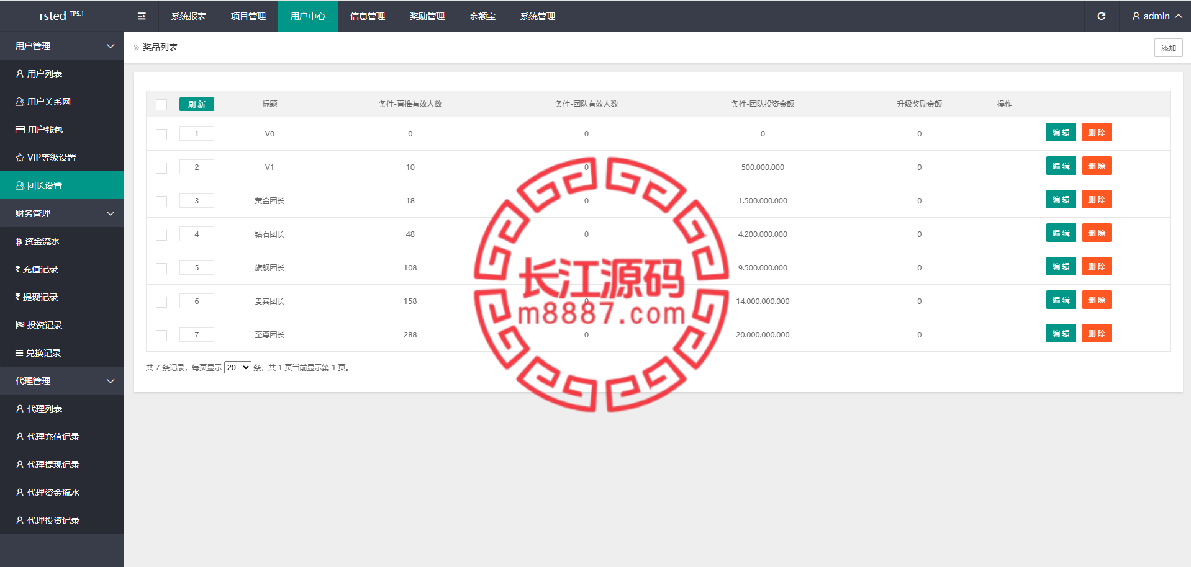Edit the 至尊团长 row
Image resolution: width=1191 pixels, height=567 pixels.
click(1061, 334)
